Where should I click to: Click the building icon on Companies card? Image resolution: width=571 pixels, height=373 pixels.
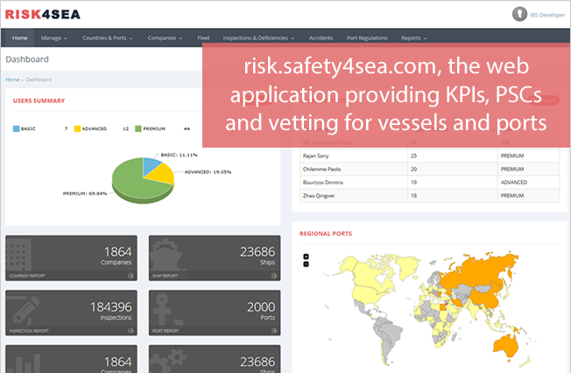18,254
